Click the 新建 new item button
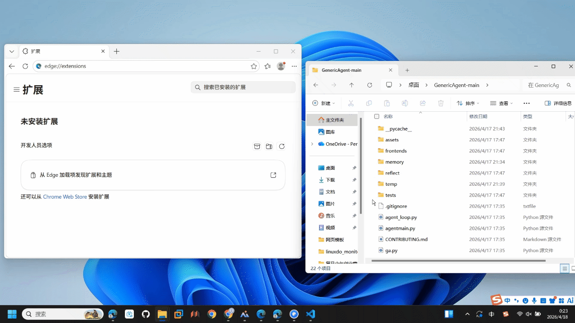 tap(324, 103)
